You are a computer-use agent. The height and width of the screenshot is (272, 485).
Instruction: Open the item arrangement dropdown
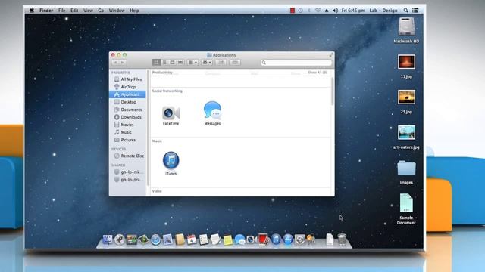coord(192,63)
